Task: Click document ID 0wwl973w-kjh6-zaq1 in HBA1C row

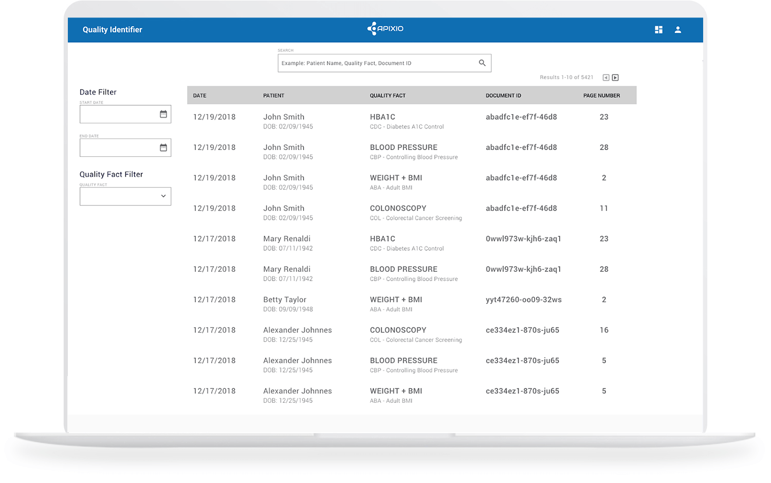Action: tap(523, 239)
